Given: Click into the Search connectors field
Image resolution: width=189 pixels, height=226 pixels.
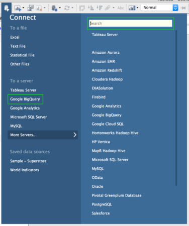Looking at the screenshot, I should pyautogui.click(x=131, y=24).
